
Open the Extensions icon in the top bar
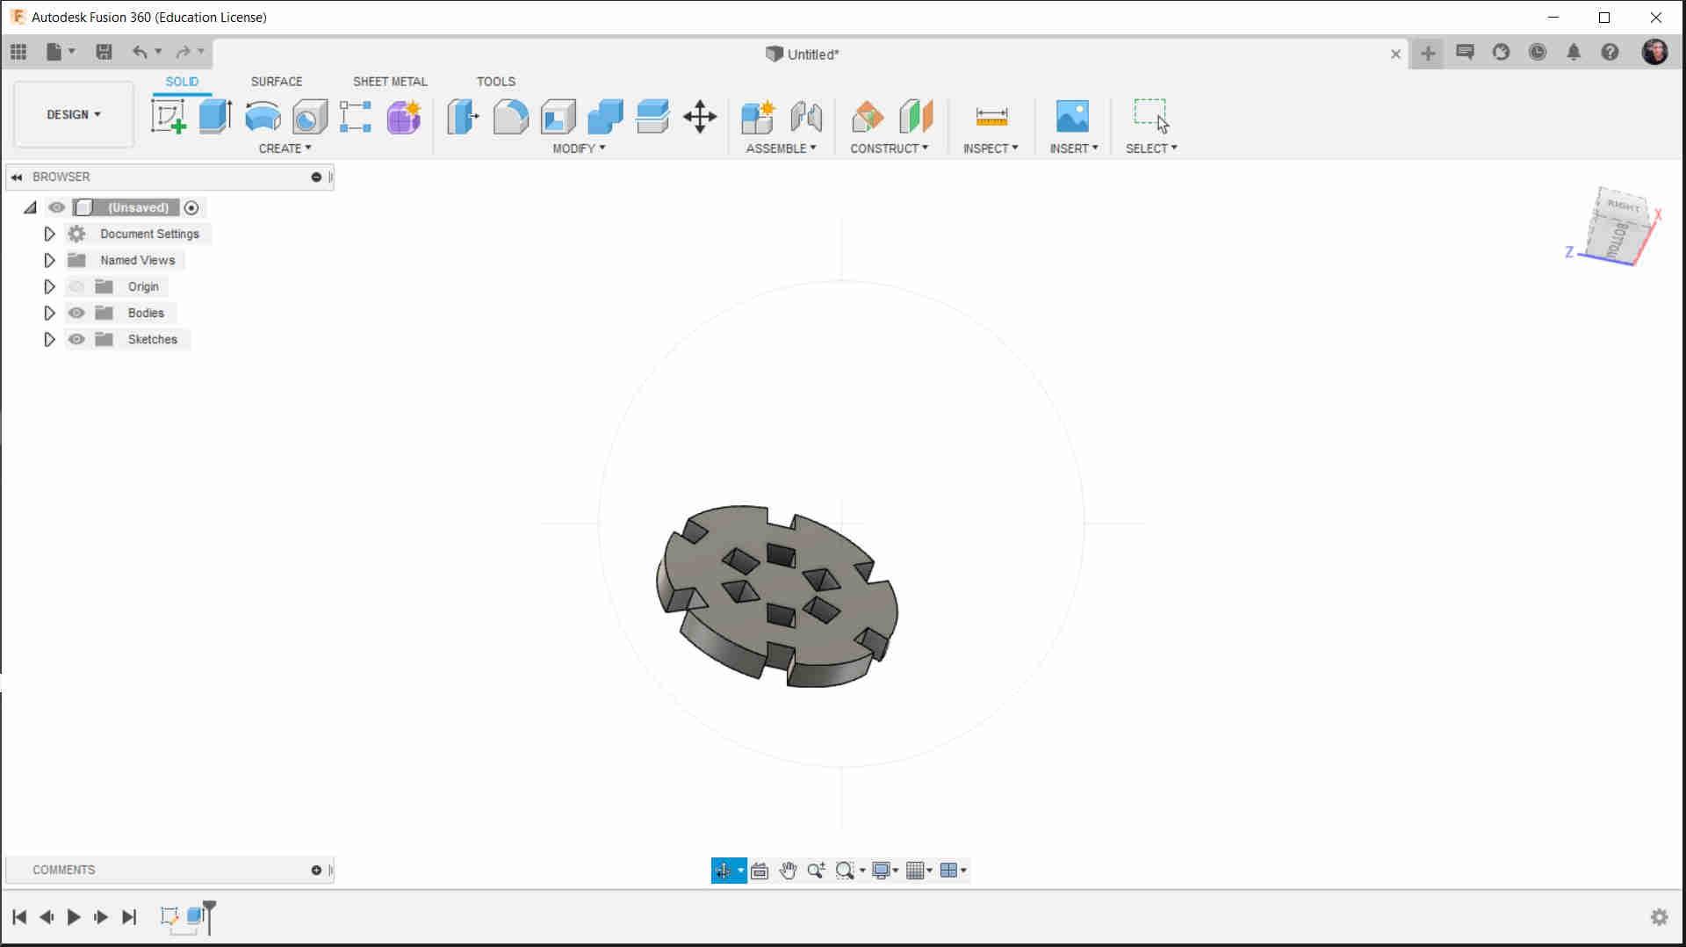point(1501,53)
